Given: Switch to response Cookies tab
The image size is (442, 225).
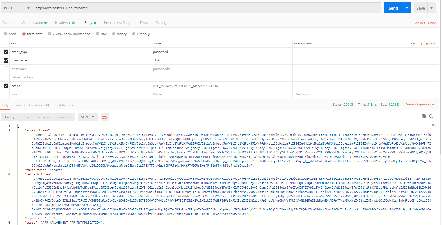Looking at the screenshot, I should tap(19, 105).
